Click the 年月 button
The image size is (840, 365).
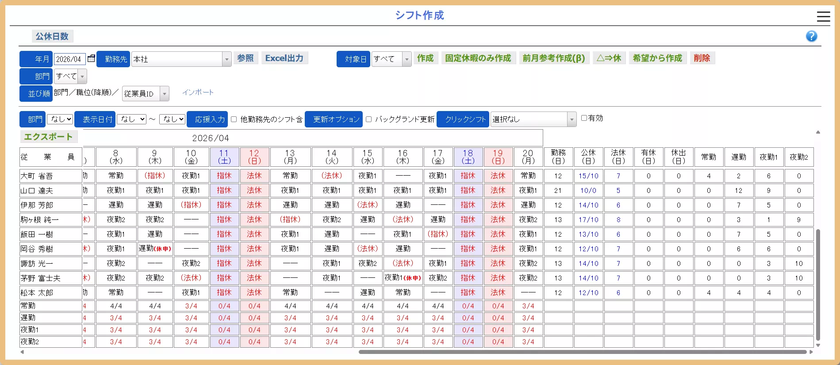click(36, 59)
